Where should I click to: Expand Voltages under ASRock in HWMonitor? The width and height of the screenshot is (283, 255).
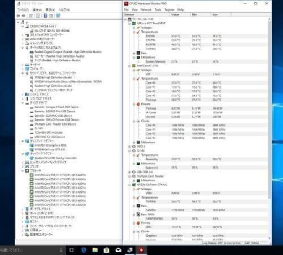tap(134, 28)
